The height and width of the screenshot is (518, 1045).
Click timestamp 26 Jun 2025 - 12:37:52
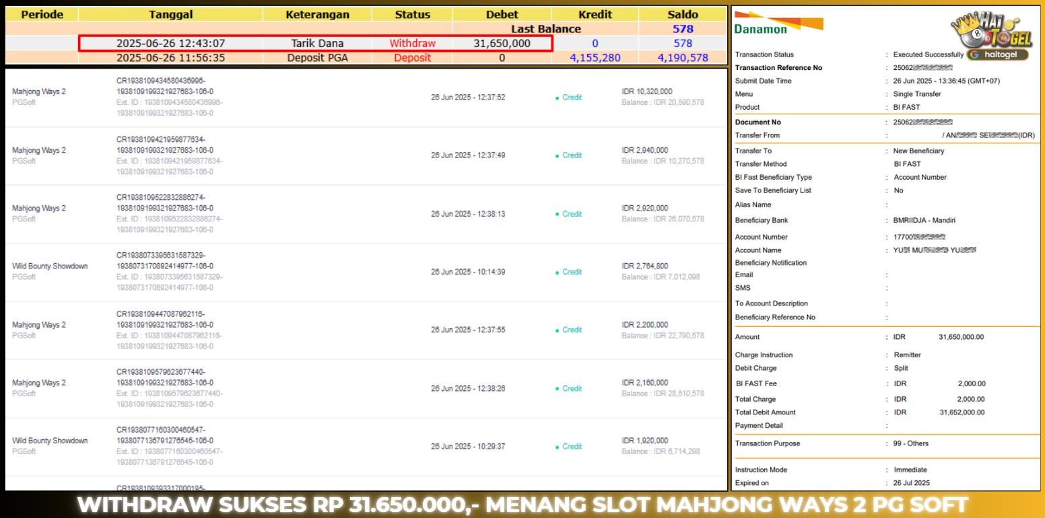(468, 98)
